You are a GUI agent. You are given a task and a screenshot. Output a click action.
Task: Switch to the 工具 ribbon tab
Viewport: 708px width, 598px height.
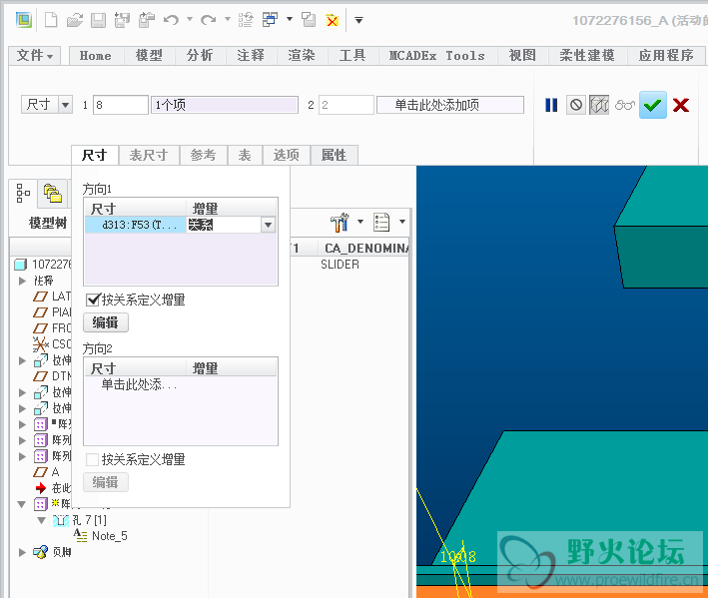click(x=353, y=56)
